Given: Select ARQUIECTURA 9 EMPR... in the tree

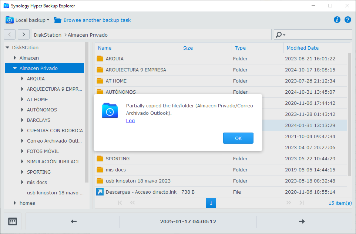Looking at the screenshot, I should coord(54,89).
